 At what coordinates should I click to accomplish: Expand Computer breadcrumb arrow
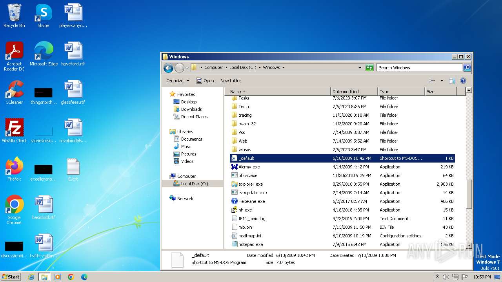click(x=227, y=67)
